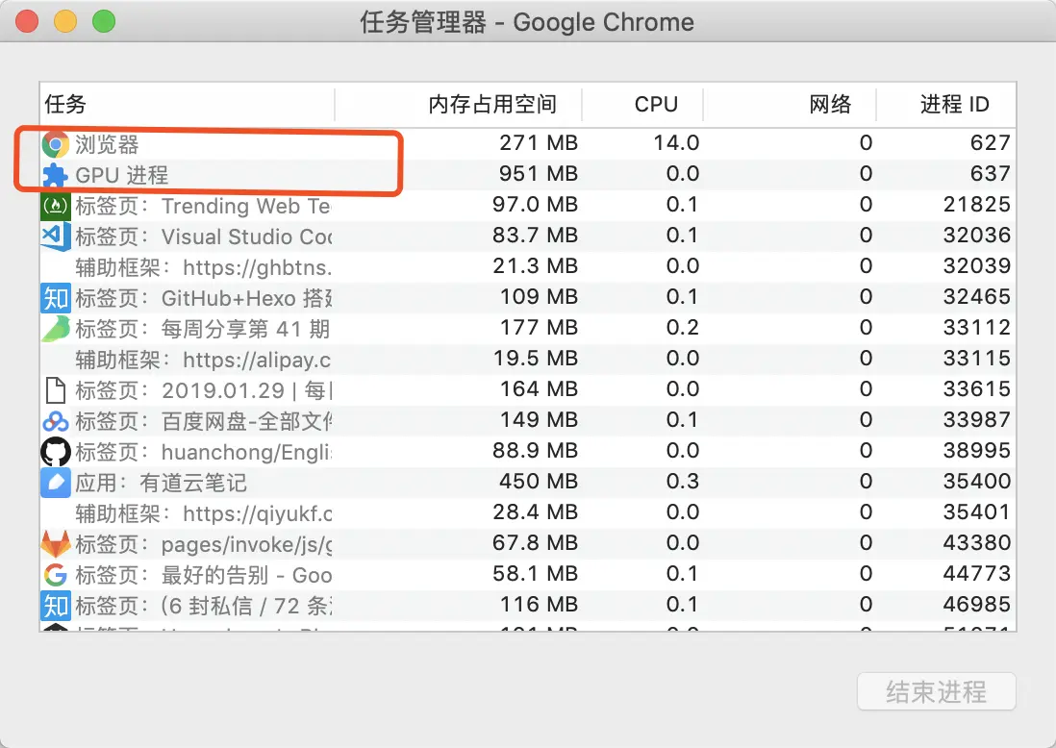Image resolution: width=1056 pixels, height=748 pixels.
Task: Click the 271 MB memory value
Action: tap(539, 142)
